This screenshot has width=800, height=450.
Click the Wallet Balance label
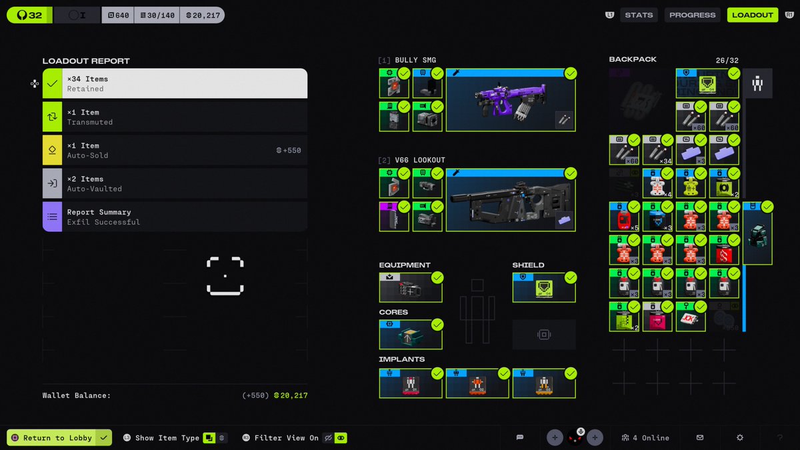pyautogui.click(x=77, y=395)
